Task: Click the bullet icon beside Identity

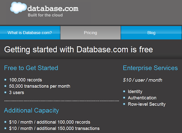Action: click(124, 91)
